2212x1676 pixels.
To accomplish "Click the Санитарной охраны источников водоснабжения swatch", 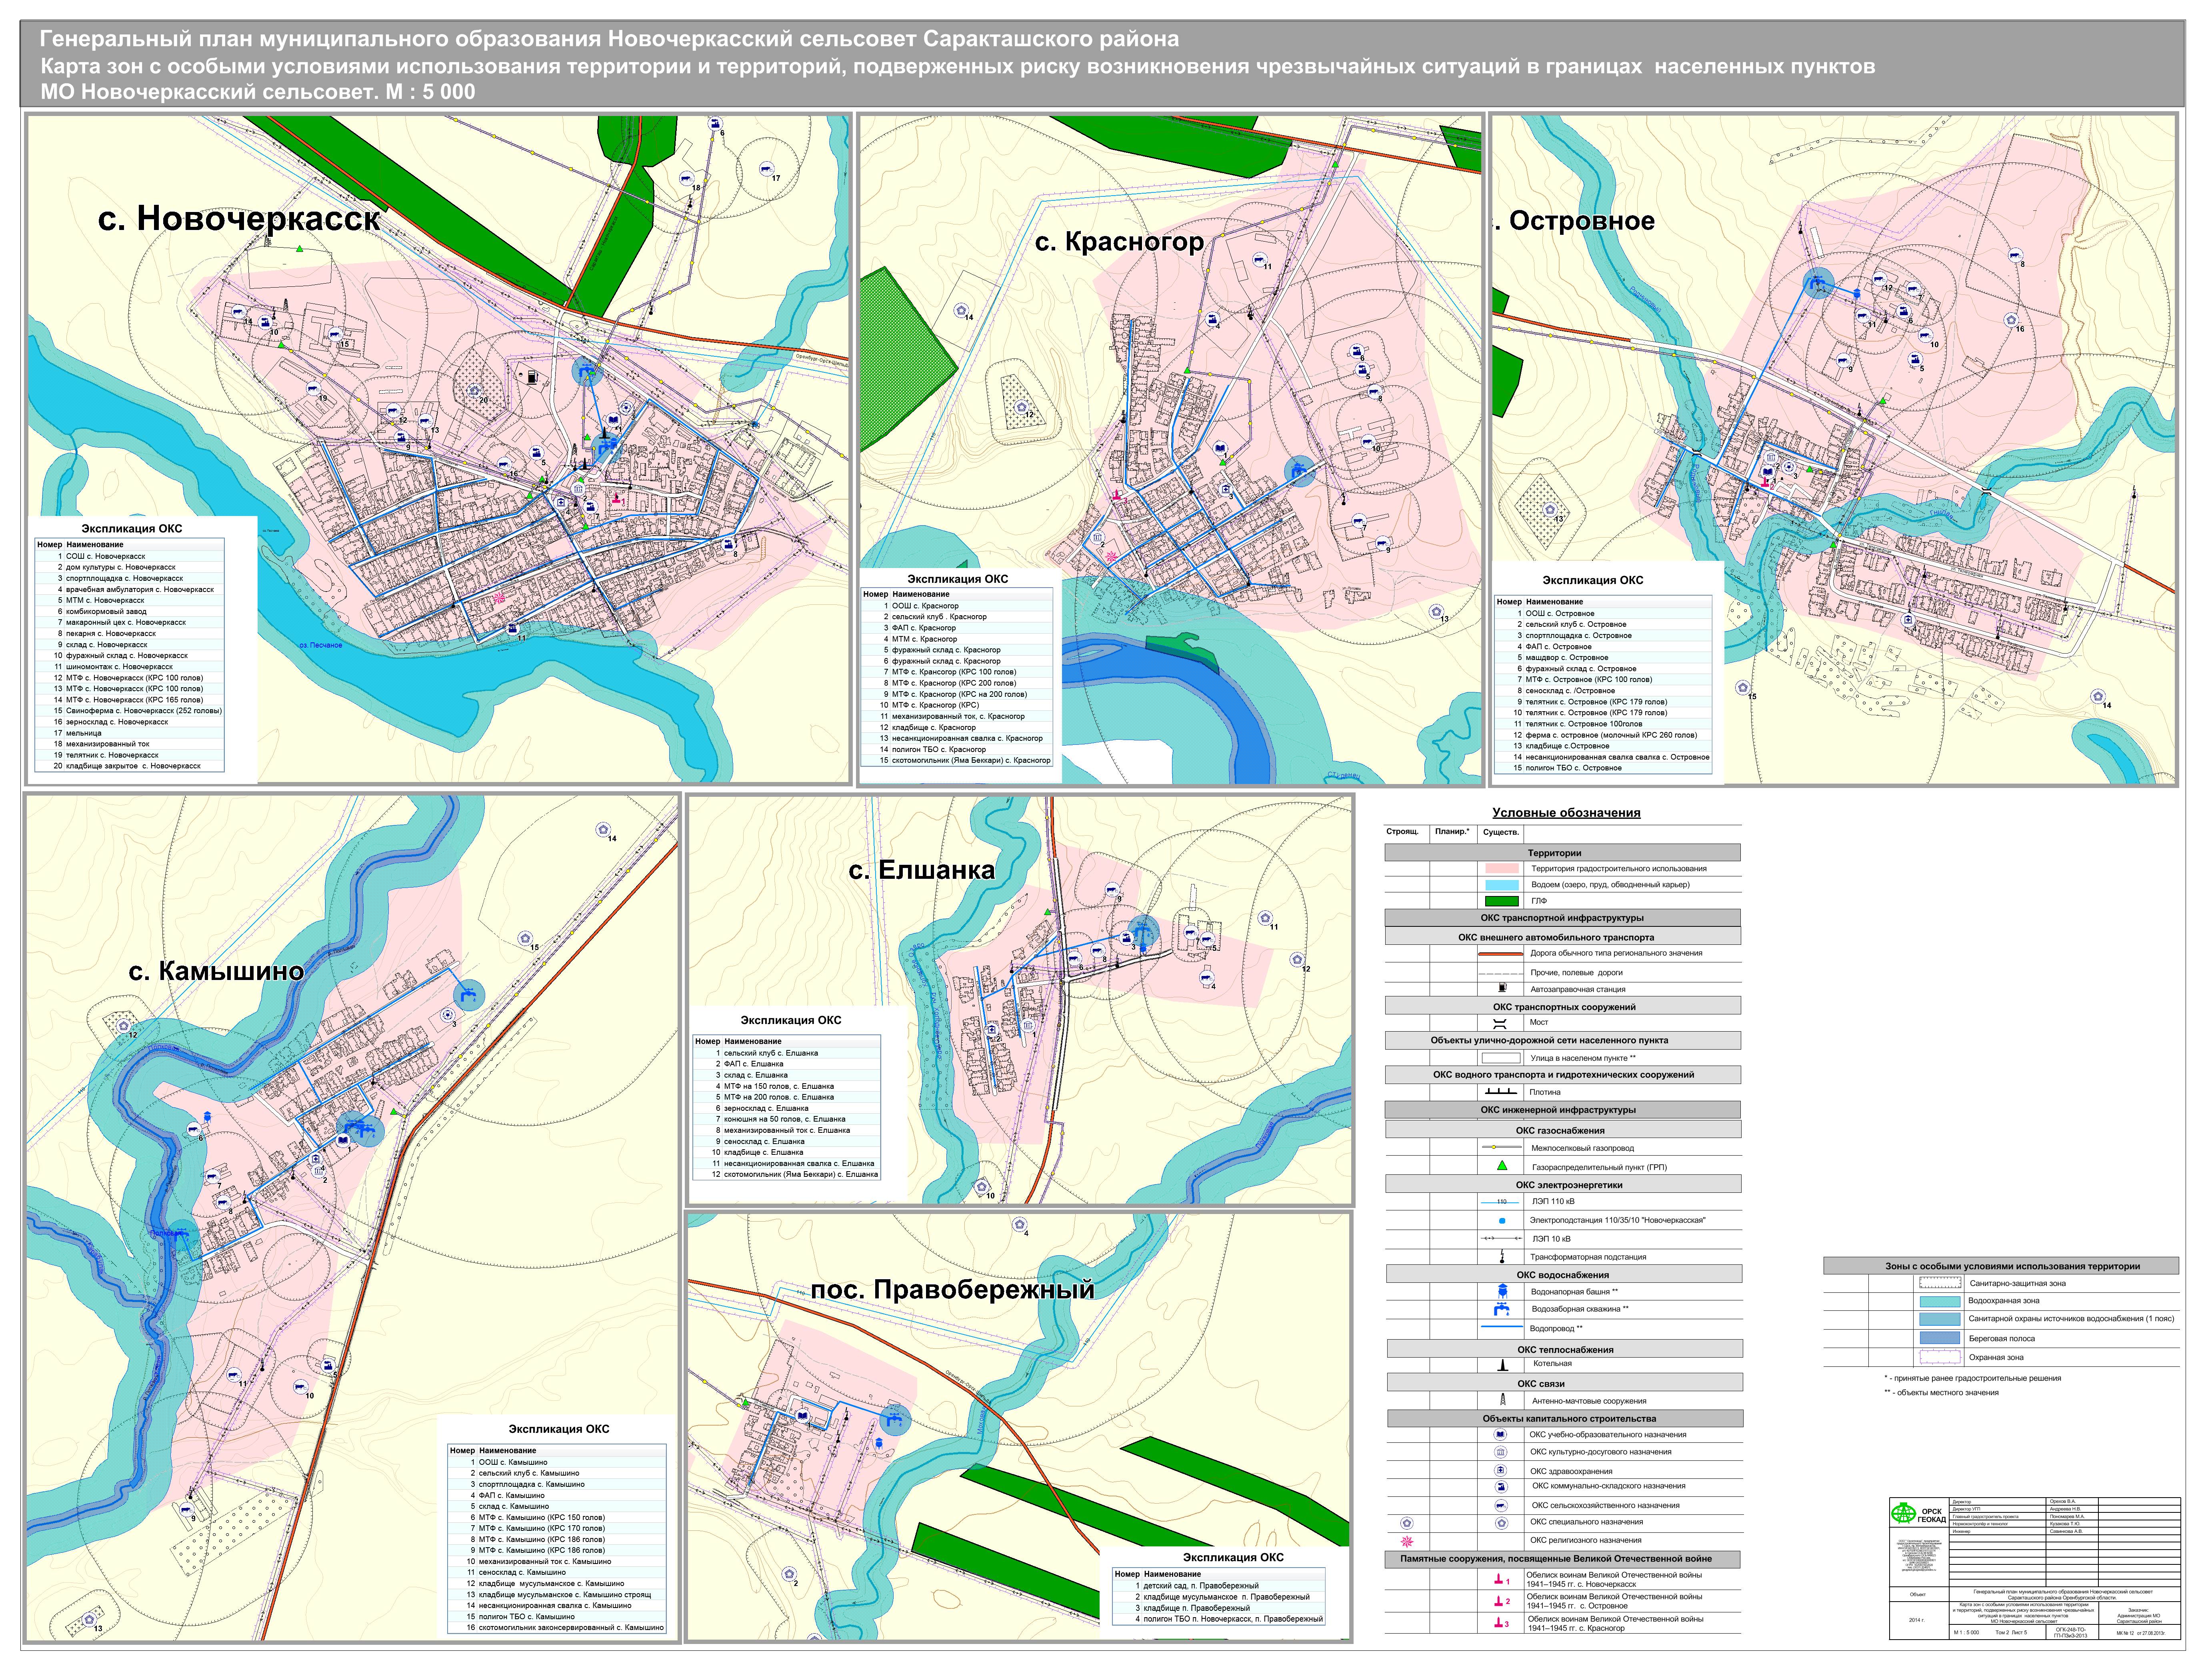I will click(x=1939, y=1319).
